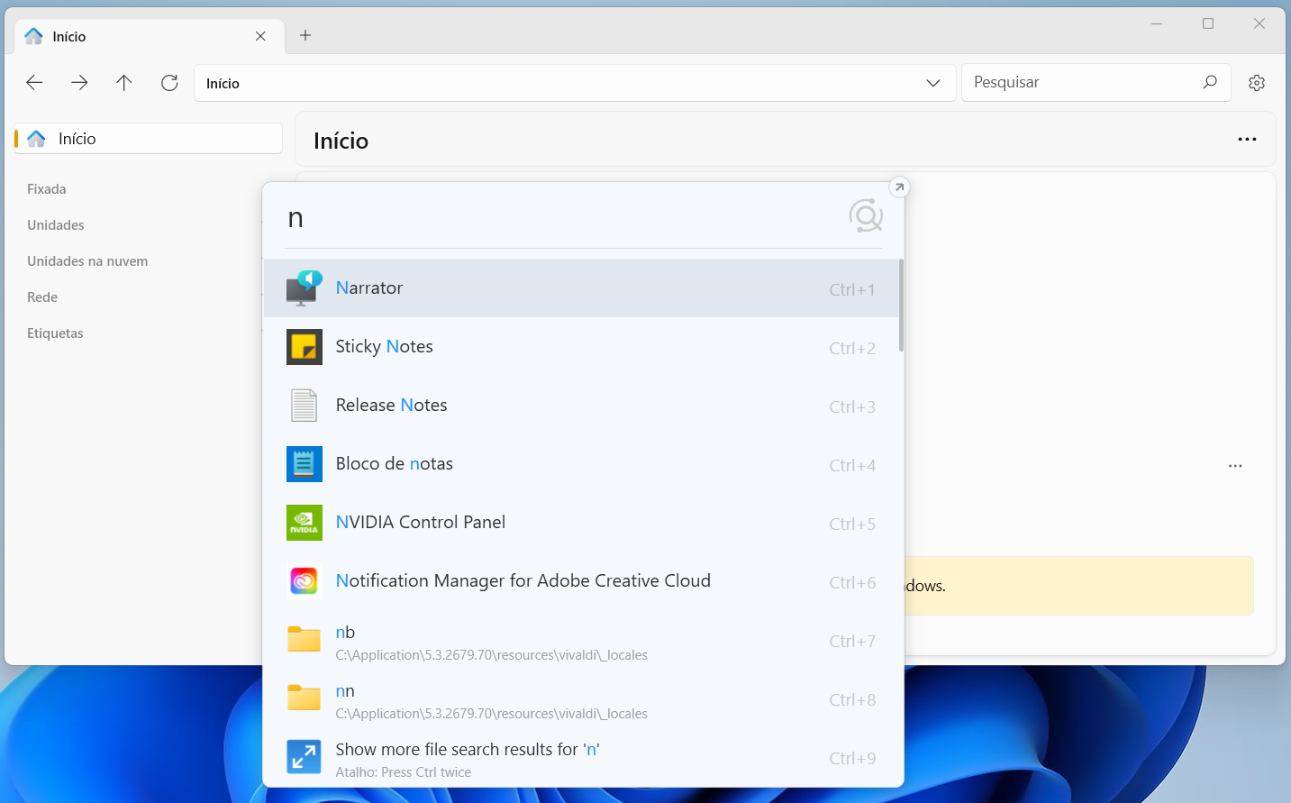
Task: Open Notification Manager for Adobe Creative Cloud
Action: click(x=581, y=581)
